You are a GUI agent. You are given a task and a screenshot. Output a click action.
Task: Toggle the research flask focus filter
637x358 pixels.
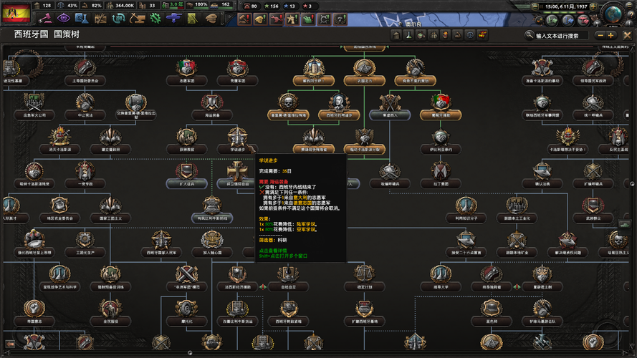pos(408,35)
